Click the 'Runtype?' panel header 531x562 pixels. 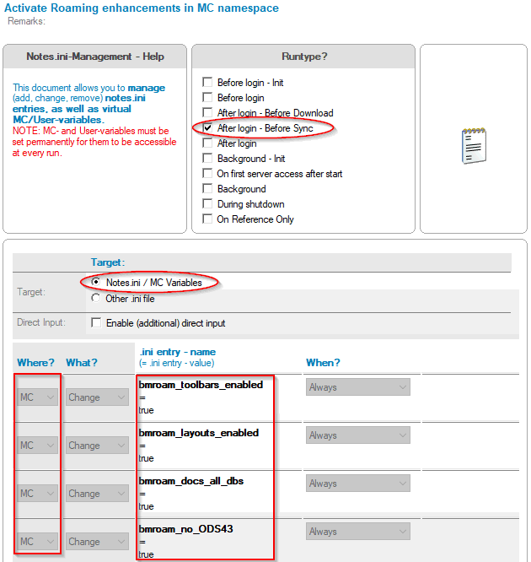(x=304, y=57)
